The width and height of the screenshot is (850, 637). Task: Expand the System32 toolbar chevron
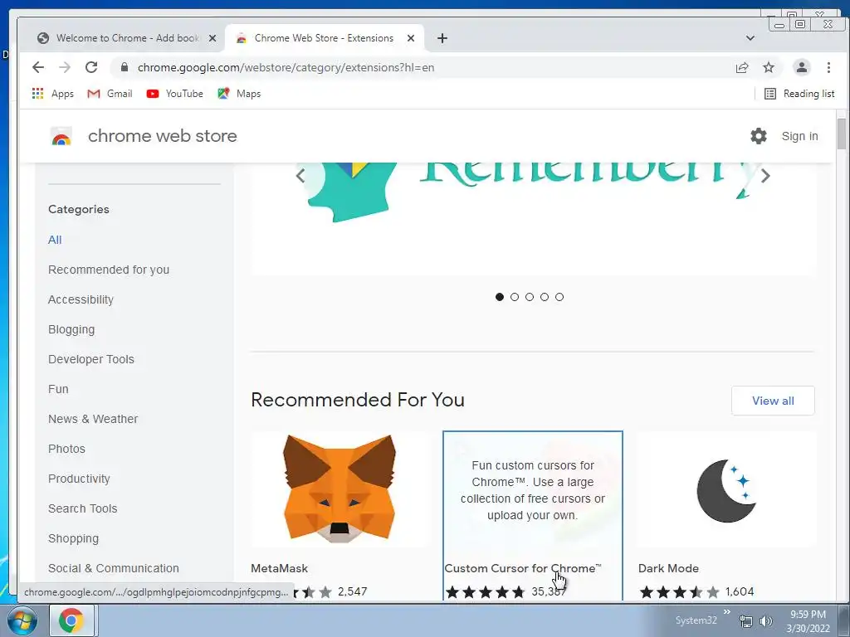click(727, 611)
